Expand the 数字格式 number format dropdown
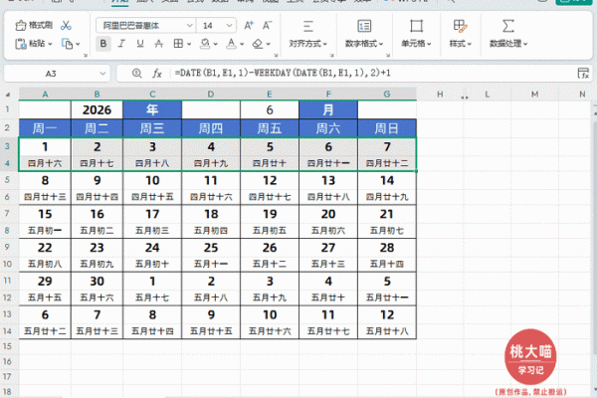The image size is (597, 398). (366, 44)
